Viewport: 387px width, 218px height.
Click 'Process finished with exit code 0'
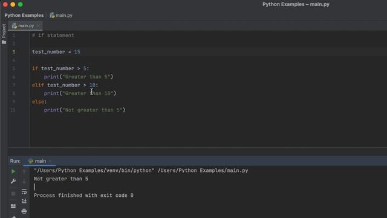pyautogui.click(x=83, y=196)
